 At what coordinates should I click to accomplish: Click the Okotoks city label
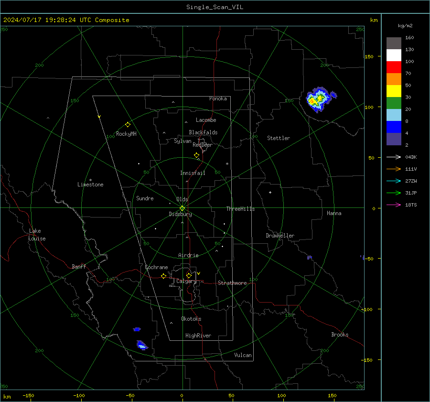tap(191, 319)
